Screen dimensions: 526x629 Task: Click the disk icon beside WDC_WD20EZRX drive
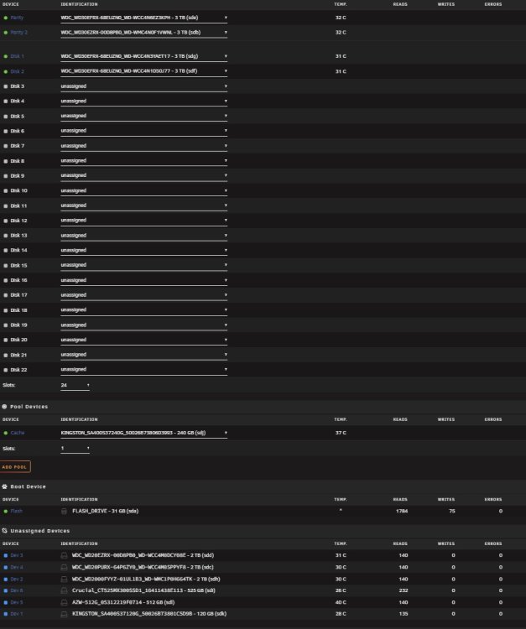point(64,555)
